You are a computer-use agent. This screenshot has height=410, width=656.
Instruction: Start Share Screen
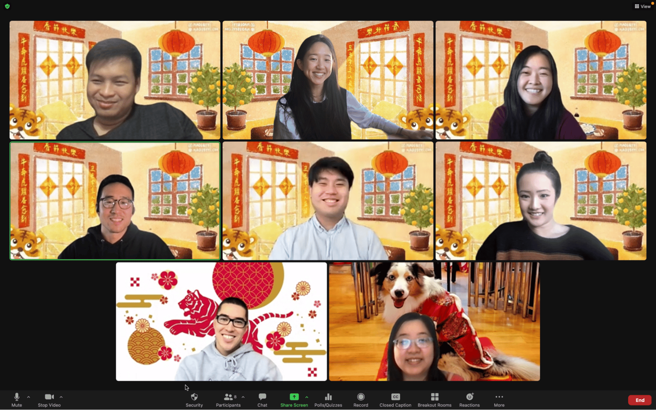pyautogui.click(x=294, y=399)
